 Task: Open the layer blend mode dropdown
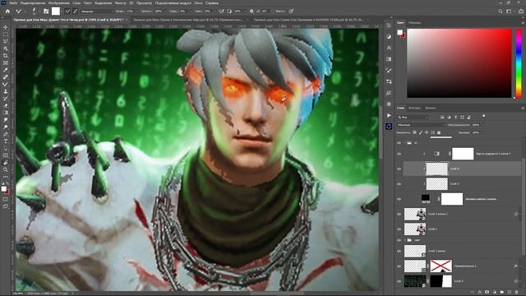click(x=421, y=125)
